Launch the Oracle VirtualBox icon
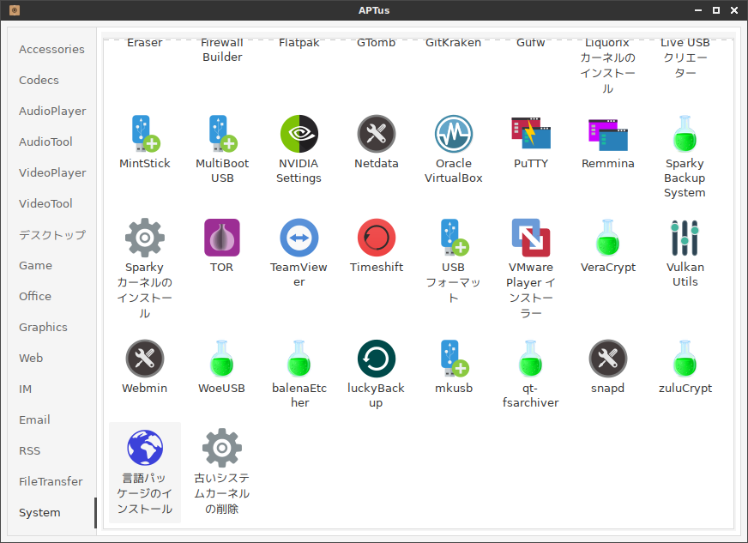748x543 pixels. (x=454, y=134)
